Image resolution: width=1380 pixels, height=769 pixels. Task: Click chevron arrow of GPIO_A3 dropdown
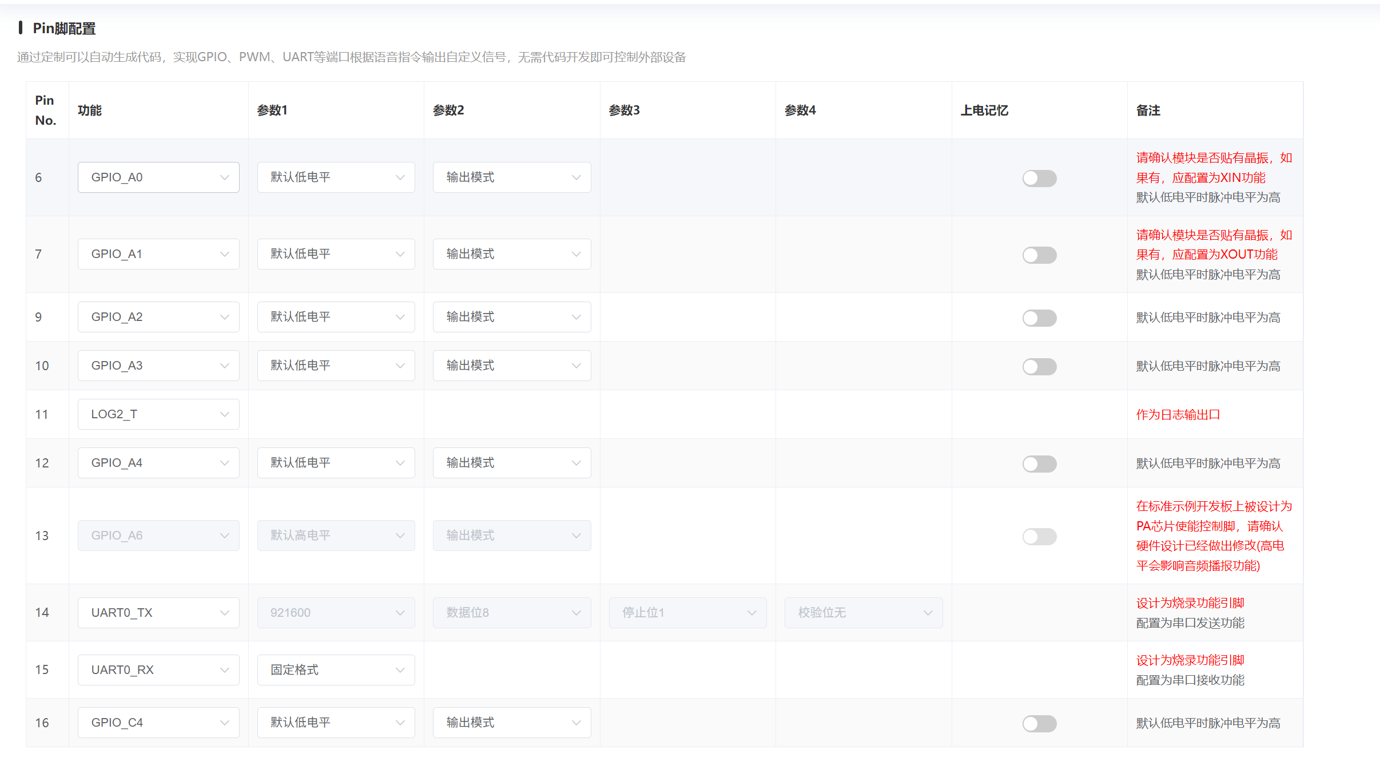pos(225,366)
